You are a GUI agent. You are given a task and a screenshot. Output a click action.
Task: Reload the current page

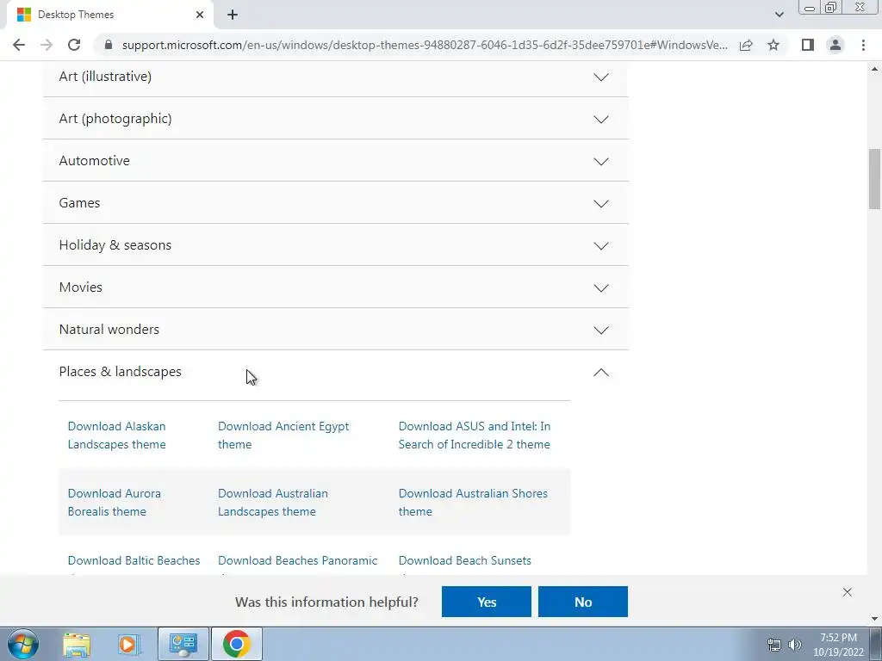tap(74, 45)
